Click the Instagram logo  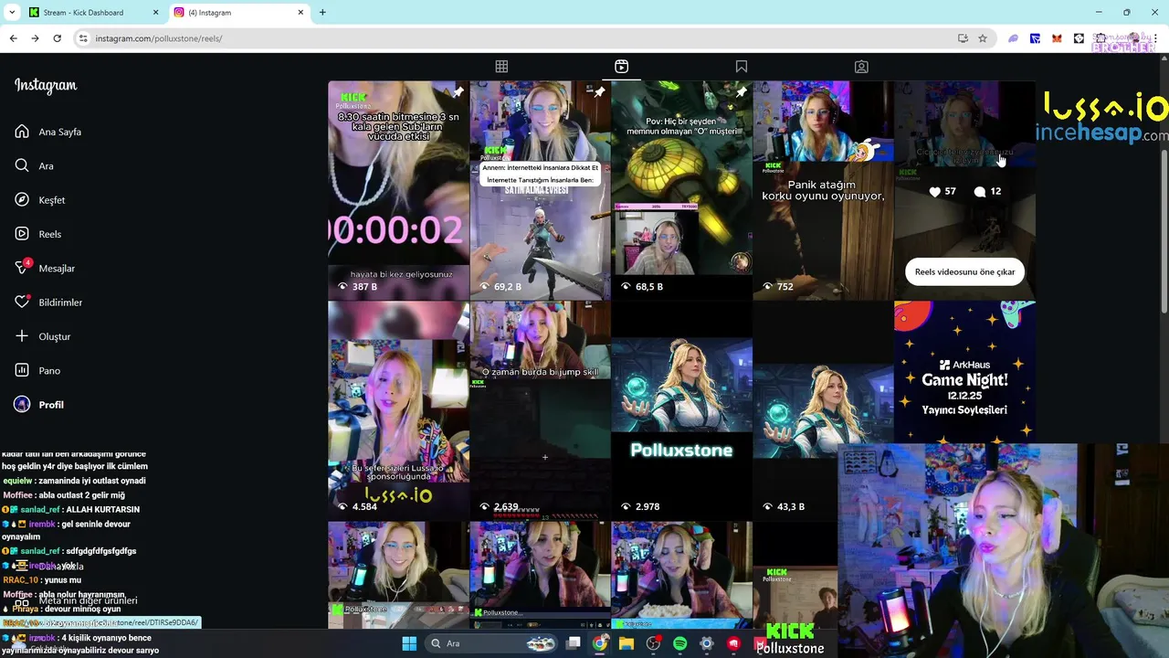[46, 86]
